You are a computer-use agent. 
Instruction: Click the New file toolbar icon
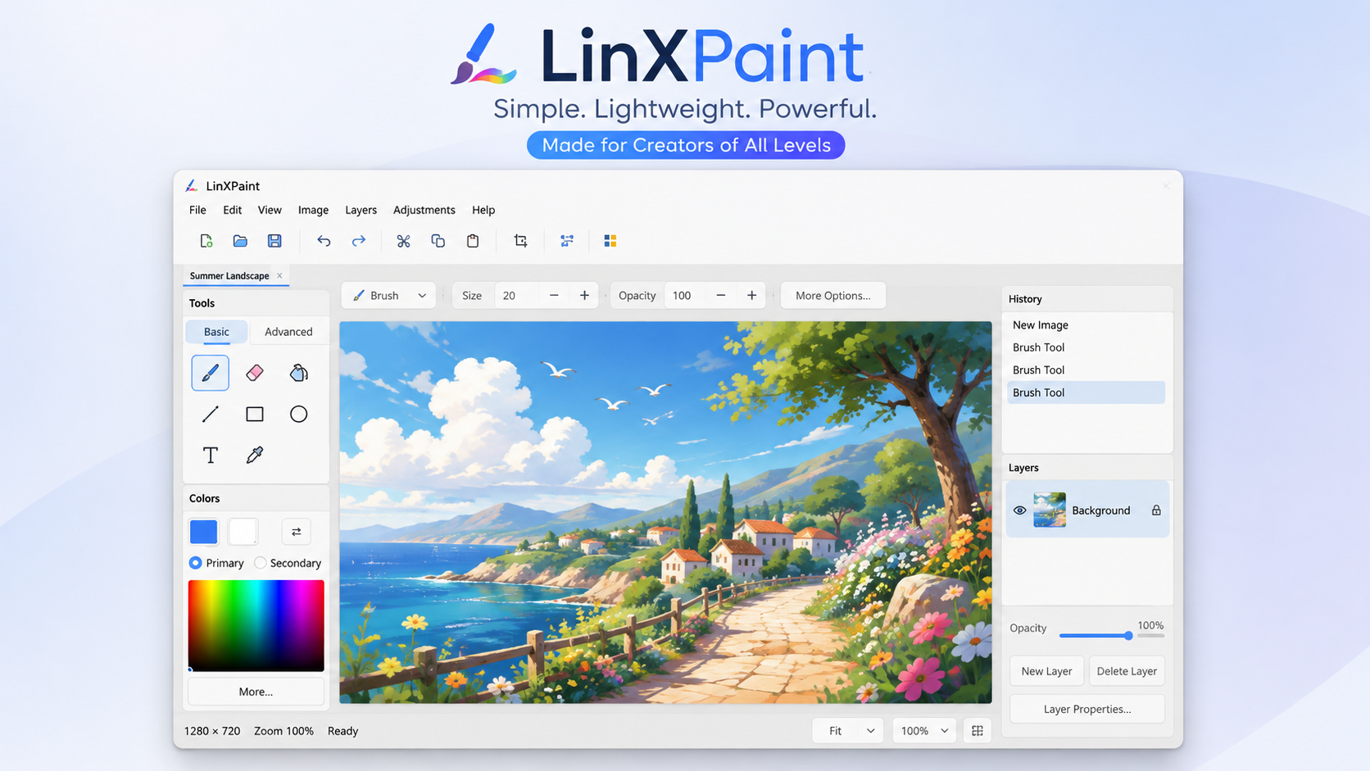pyautogui.click(x=206, y=241)
